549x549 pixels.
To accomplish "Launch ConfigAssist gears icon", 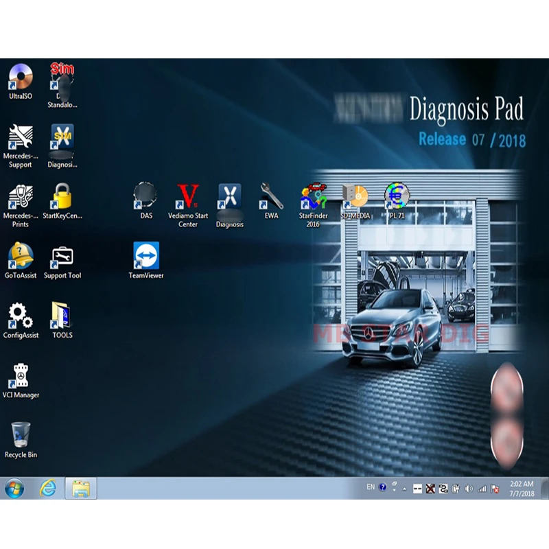I will 21,320.
